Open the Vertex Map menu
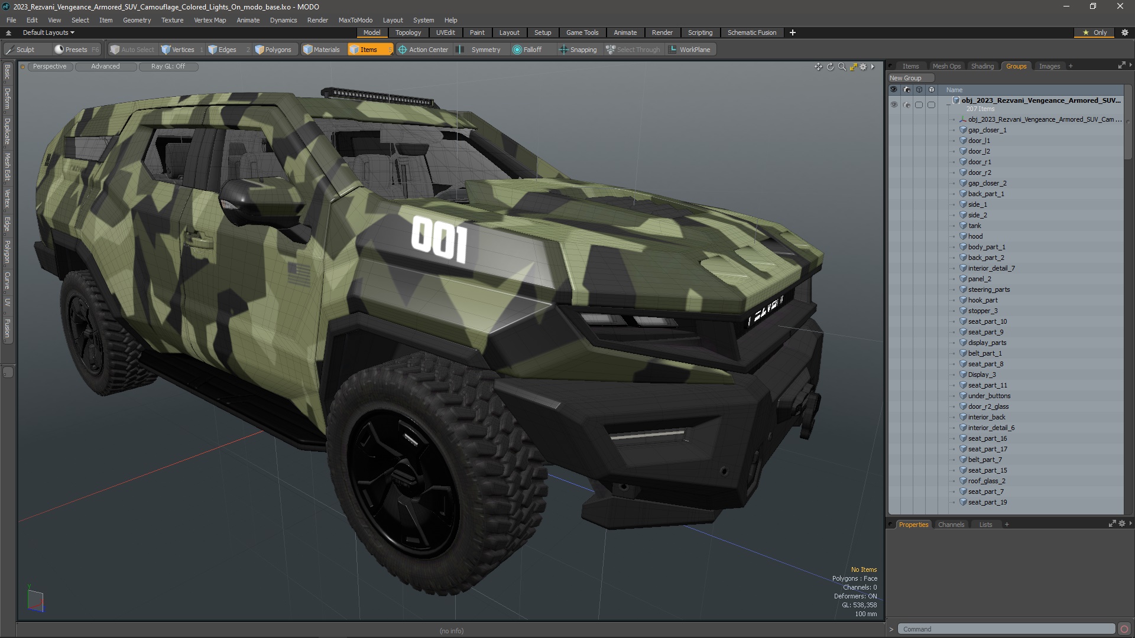1135x638 pixels. [210, 20]
